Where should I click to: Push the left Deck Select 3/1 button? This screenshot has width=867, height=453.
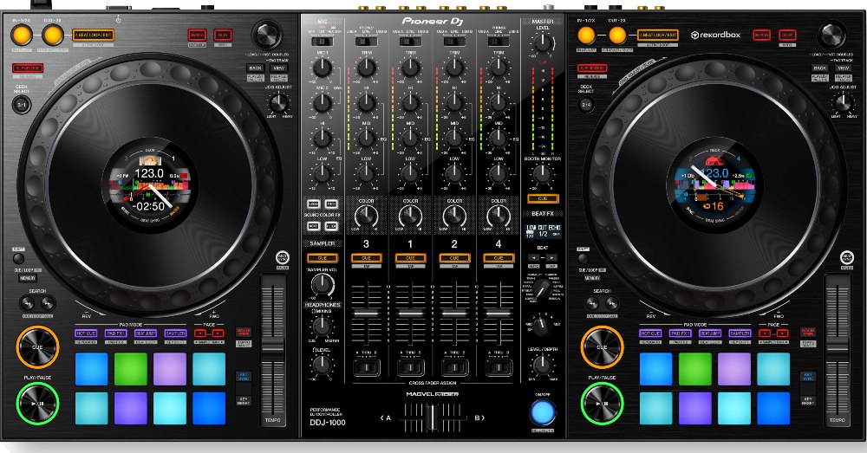pyautogui.click(x=22, y=104)
